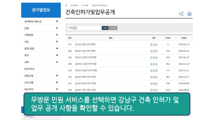
Task: Open second attachment icon in row 147
Action: click(154, 44)
